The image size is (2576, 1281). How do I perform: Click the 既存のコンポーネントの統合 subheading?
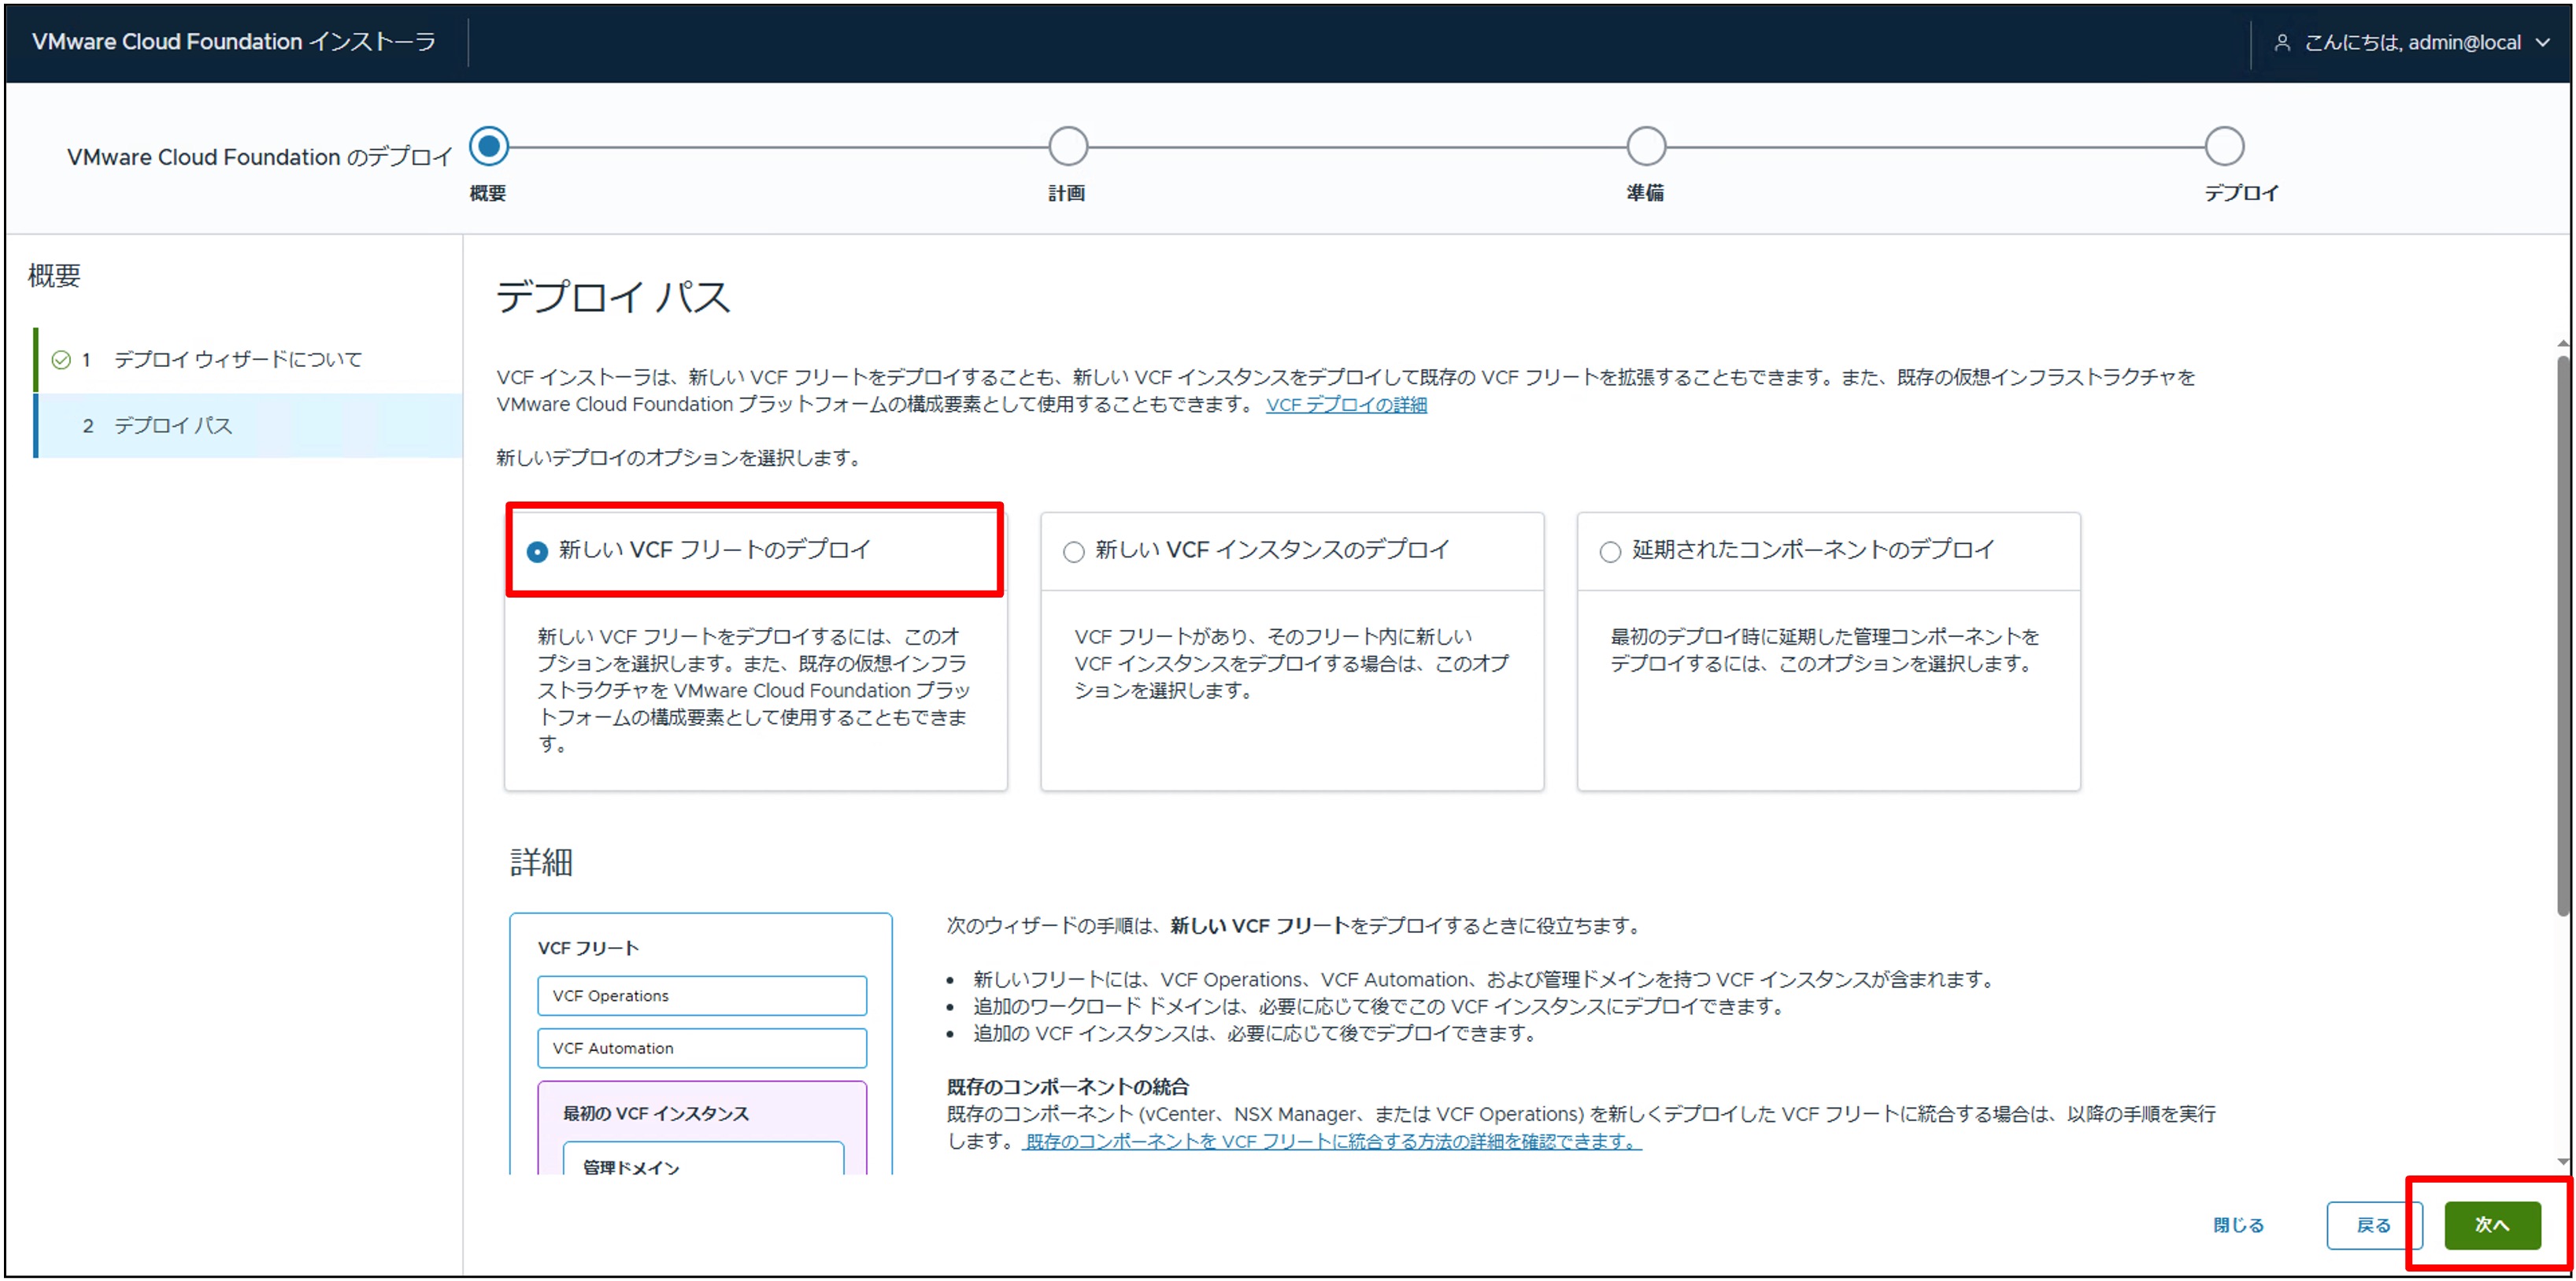tap(1068, 1087)
